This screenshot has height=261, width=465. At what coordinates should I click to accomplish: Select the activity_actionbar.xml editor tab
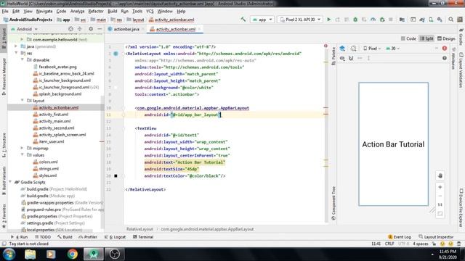[176, 29]
